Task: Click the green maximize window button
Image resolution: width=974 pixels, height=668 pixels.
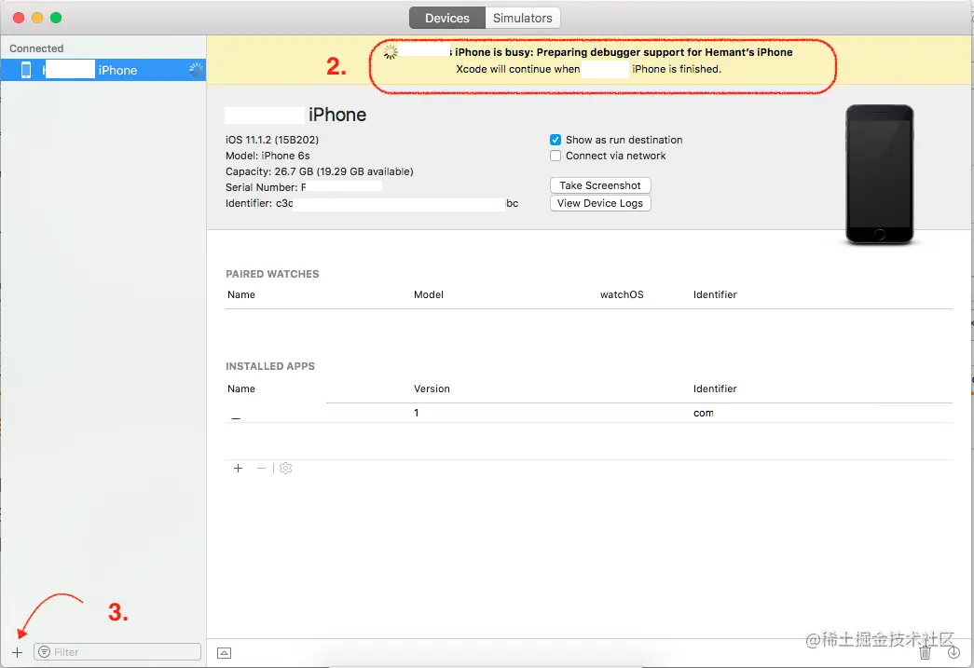Action: [56, 18]
